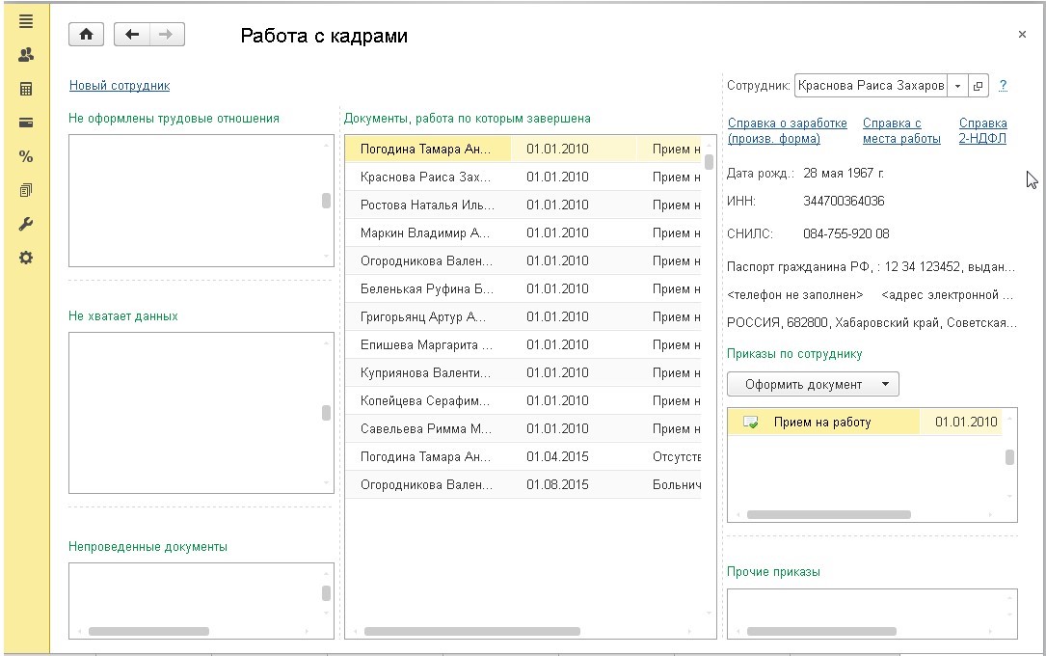Screen dimensions: 1046x656
Task: Click the адрес электронной почты placeholder
Action: click(948, 295)
